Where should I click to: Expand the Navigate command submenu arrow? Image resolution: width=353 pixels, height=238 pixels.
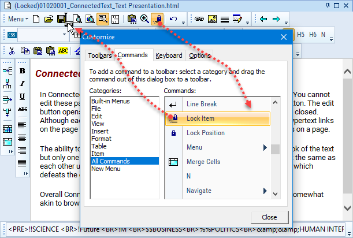tap(265, 191)
